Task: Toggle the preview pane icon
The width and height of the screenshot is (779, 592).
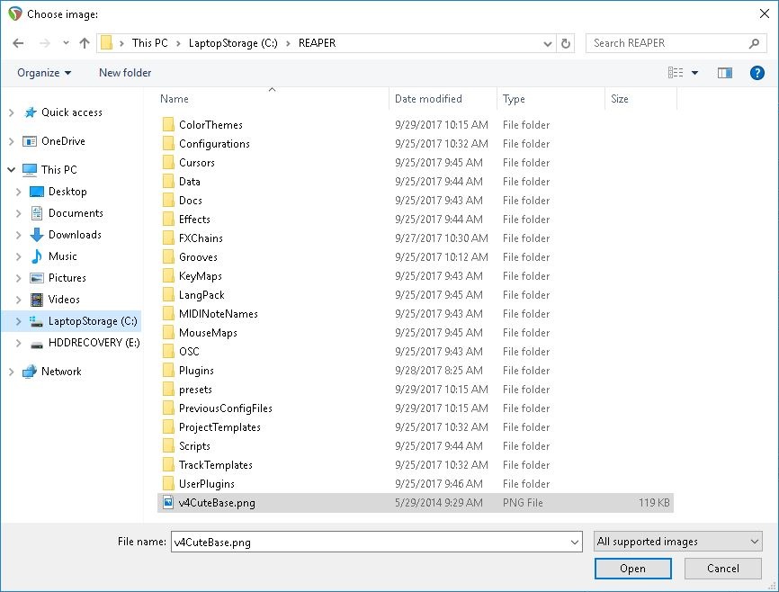Action: pyautogui.click(x=724, y=73)
